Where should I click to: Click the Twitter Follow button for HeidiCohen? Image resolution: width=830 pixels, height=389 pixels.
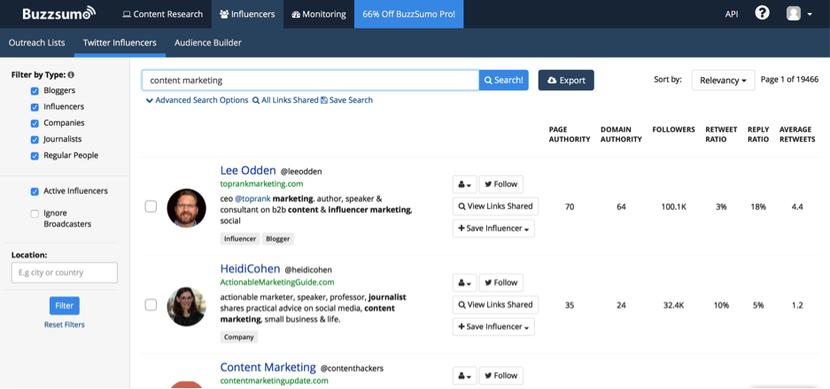pyautogui.click(x=500, y=283)
